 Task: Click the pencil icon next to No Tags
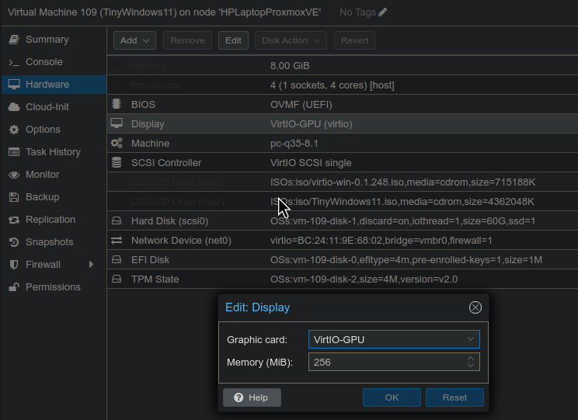382,12
